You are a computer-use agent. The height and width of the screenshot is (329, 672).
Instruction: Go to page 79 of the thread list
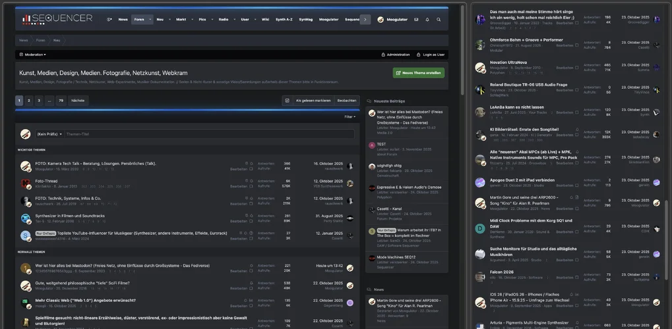click(61, 101)
